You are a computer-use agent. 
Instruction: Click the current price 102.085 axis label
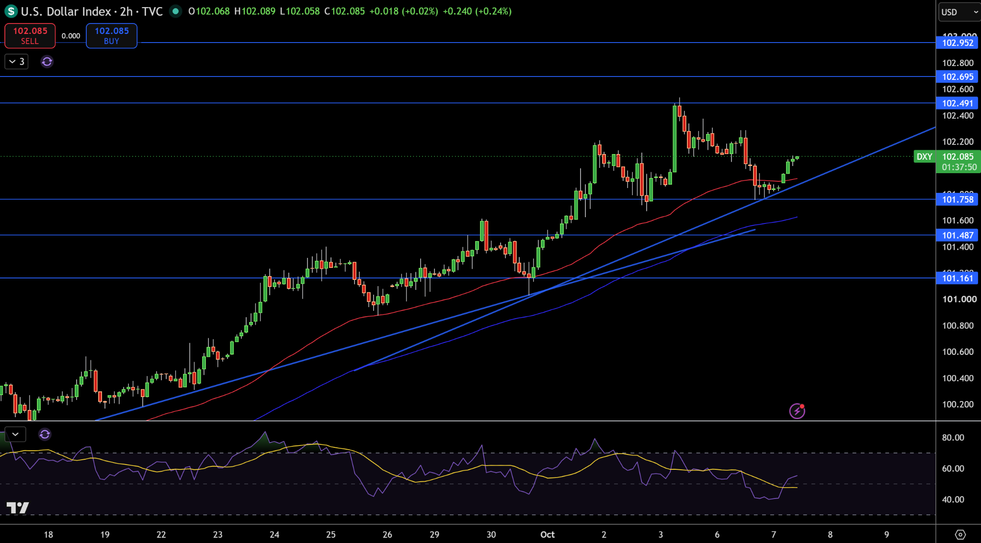tap(958, 157)
